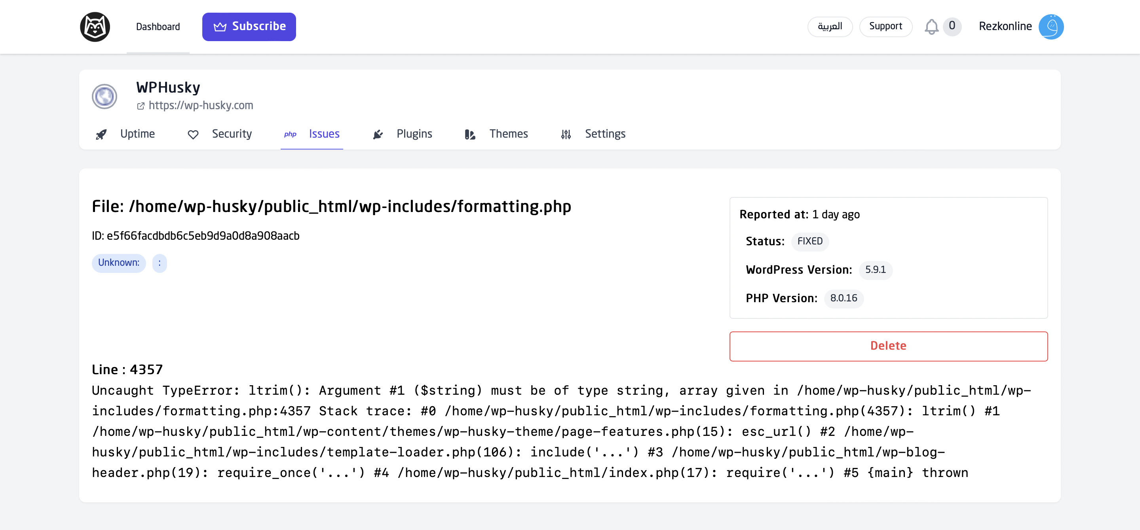
Task: Click the file path heading formatting.php
Action: point(331,206)
